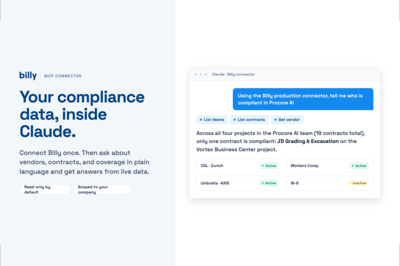The image size is (400, 266).
Task: Click the 'JD Grading & Excavation' bold text
Action: [308, 141]
